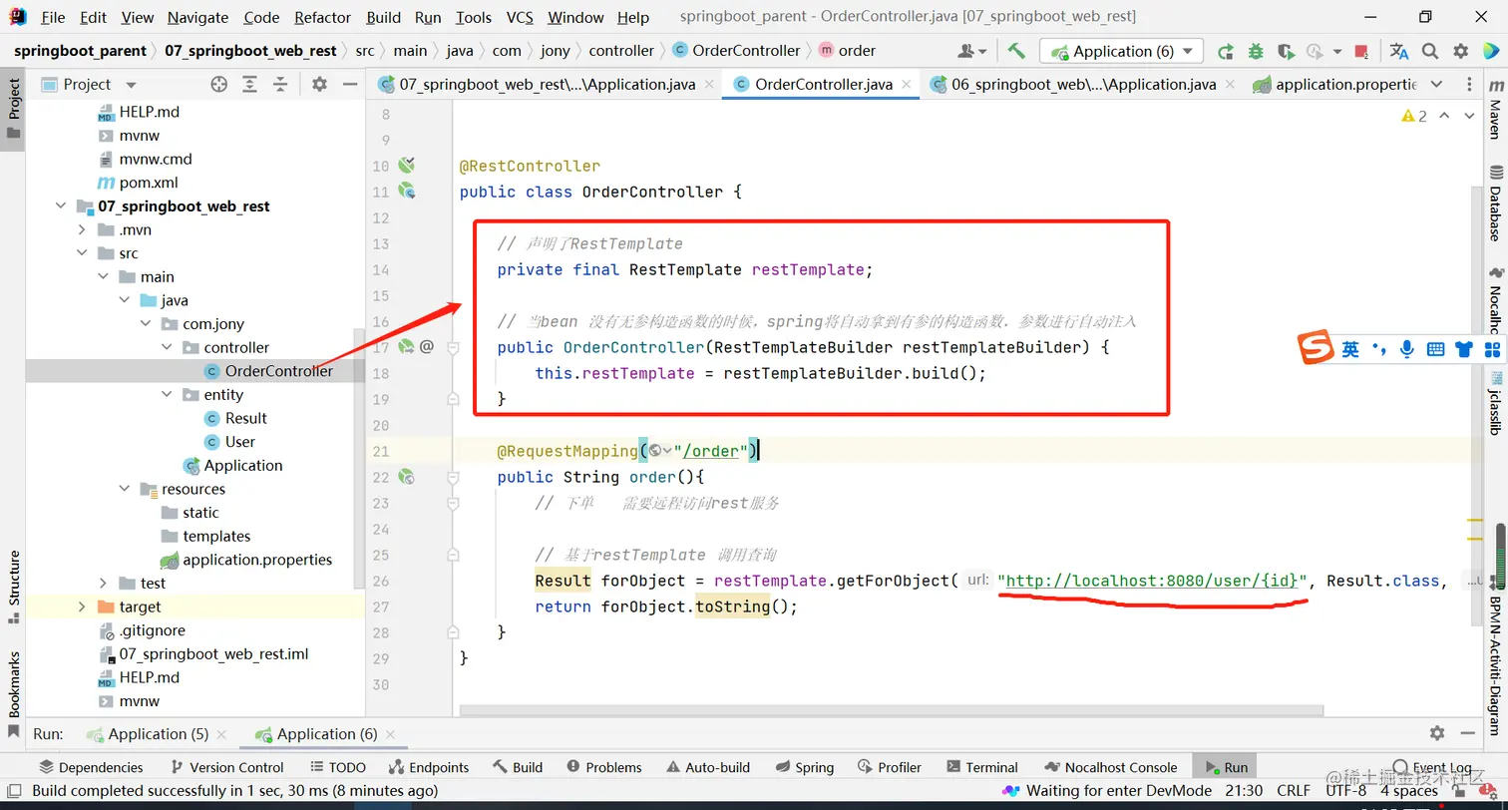Toggle Sogou Chinese/English mode 英

pyautogui.click(x=1350, y=349)
